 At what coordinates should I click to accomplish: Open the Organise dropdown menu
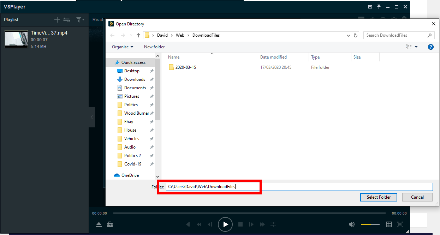123,47
